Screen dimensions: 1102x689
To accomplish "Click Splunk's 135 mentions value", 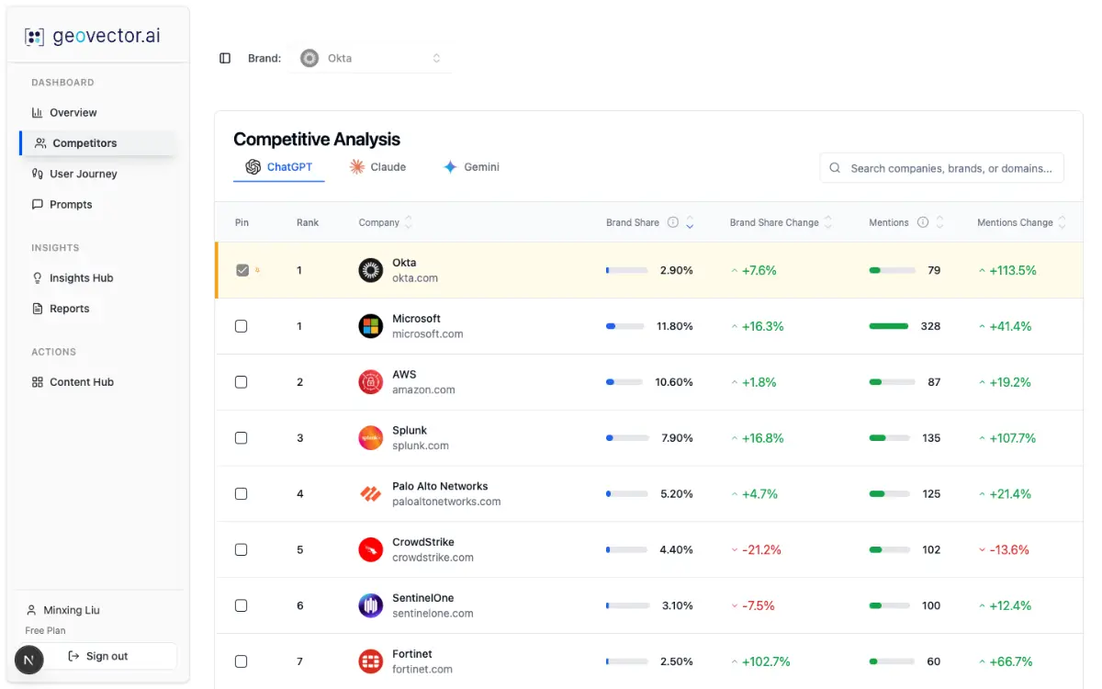I will click(931, 438).
